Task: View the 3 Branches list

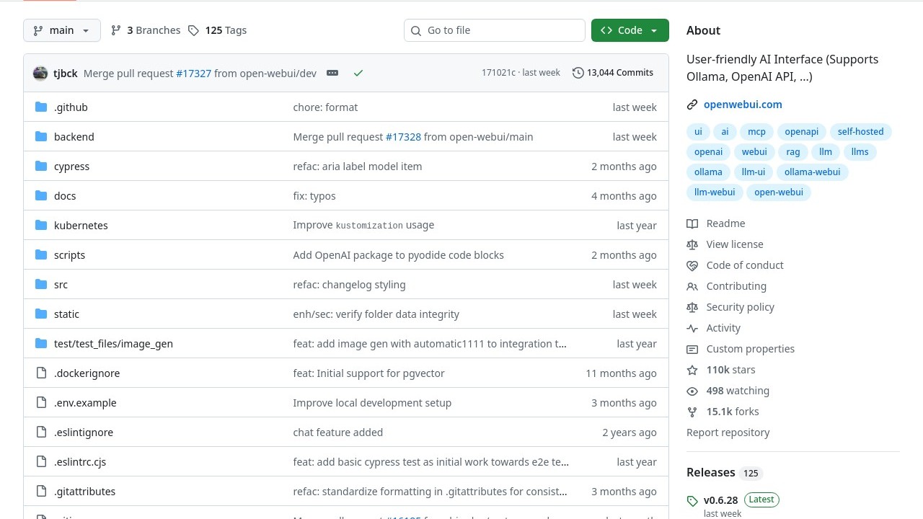Action: 146,30
